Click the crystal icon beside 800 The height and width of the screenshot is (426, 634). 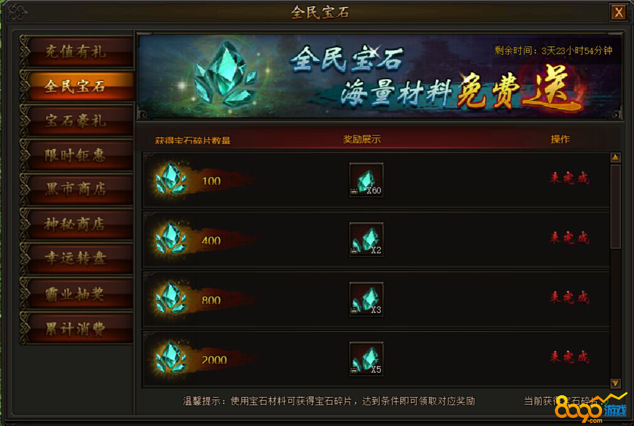click(171, 298)
